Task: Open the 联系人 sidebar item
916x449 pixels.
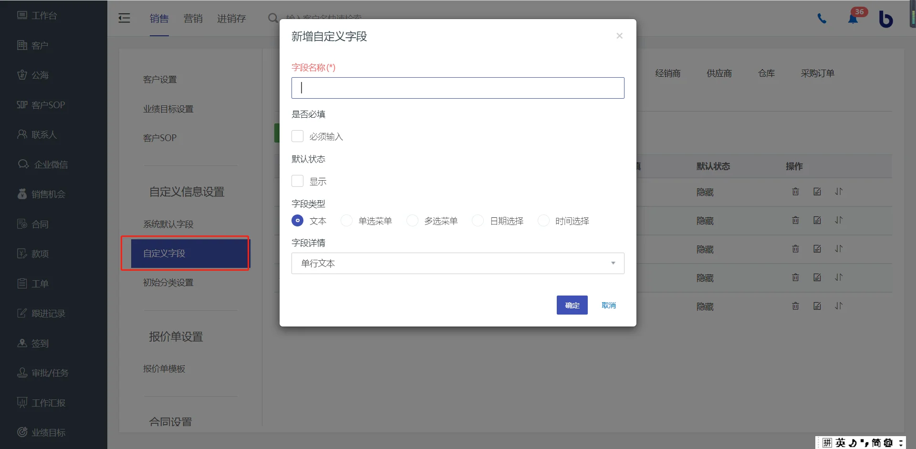Action: [37, 135]
